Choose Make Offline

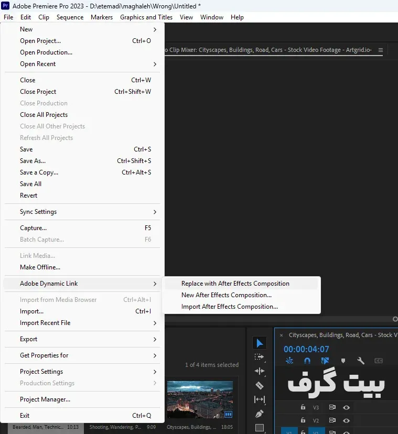pos(82,267)
